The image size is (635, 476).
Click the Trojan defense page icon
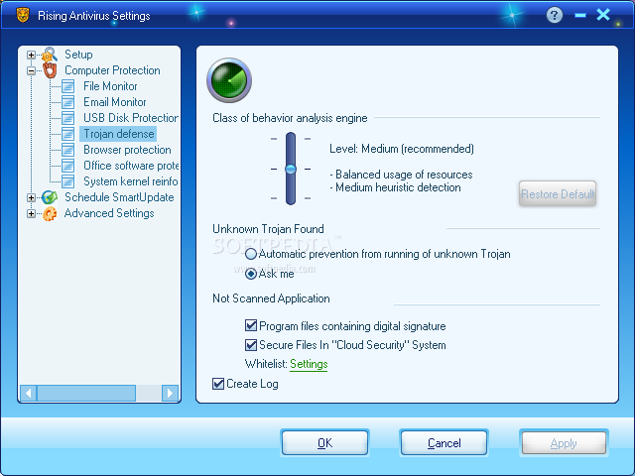click(68, 134)
